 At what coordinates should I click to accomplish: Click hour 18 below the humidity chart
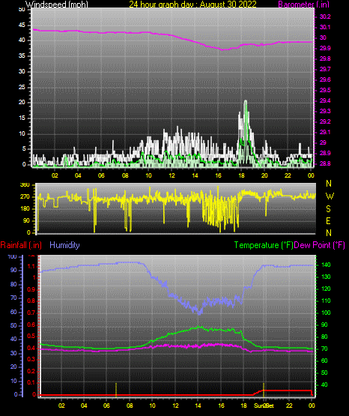243,406
